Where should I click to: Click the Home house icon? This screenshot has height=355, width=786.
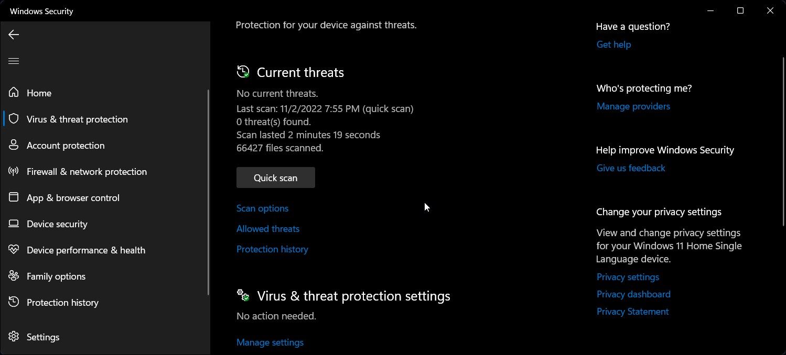(14, 93)
